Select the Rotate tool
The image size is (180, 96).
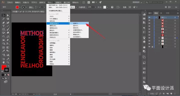(3, 37)
